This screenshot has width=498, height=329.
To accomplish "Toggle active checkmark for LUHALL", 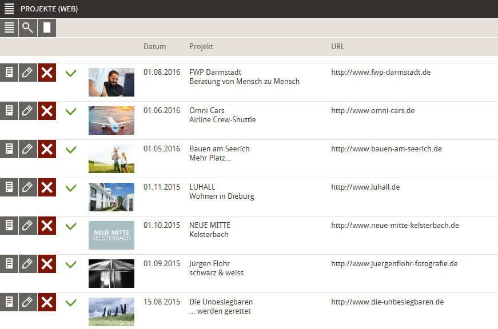I will pos(71,188).
